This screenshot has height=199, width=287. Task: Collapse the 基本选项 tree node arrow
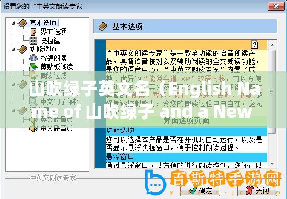coord(13,23)
